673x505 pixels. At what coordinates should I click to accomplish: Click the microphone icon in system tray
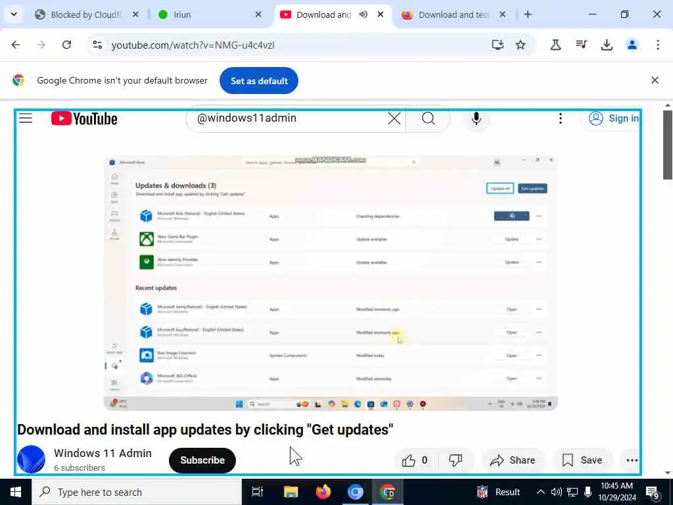588,492
